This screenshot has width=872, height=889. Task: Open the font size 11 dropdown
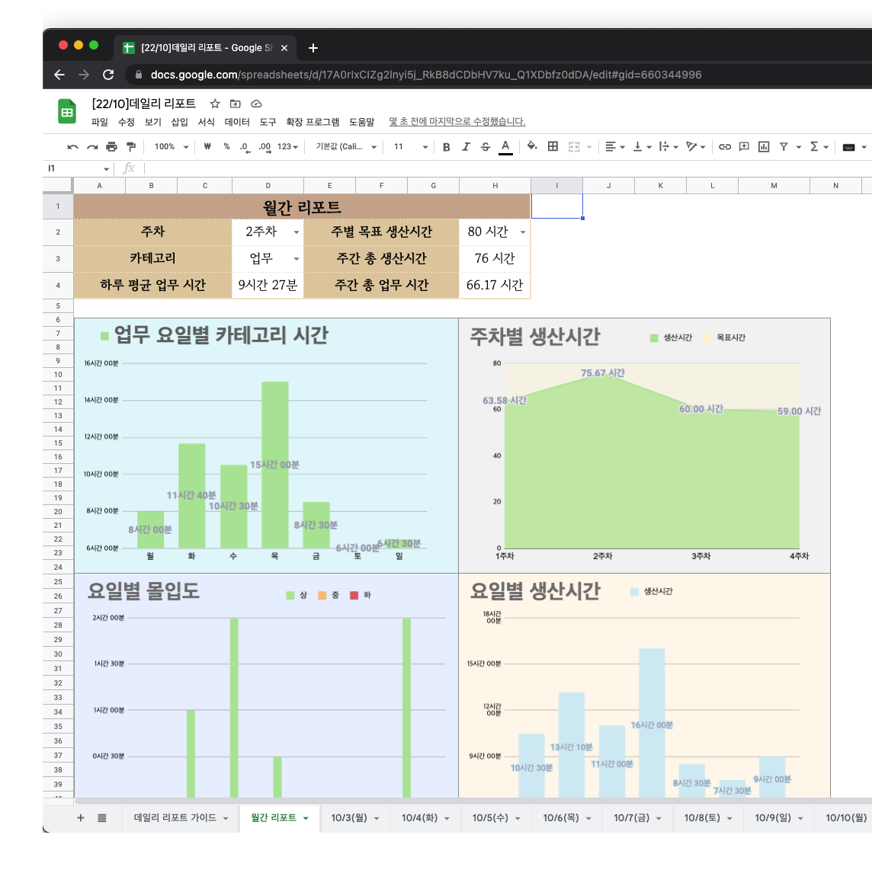pos(411,147)
